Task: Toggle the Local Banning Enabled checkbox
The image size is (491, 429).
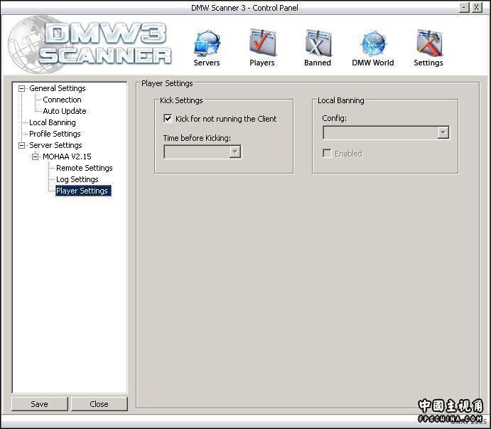Action: pos(327,154)
